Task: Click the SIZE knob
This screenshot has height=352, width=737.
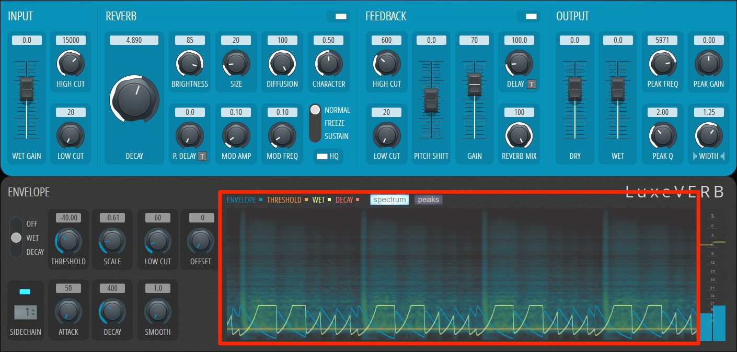Action: (x=236, y=64)
